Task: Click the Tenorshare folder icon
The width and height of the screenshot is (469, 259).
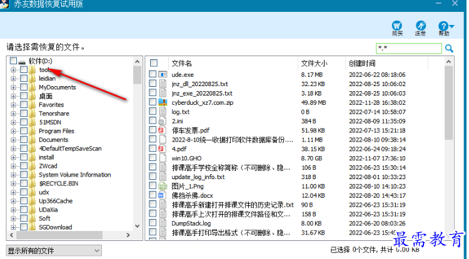Action: 33,114
